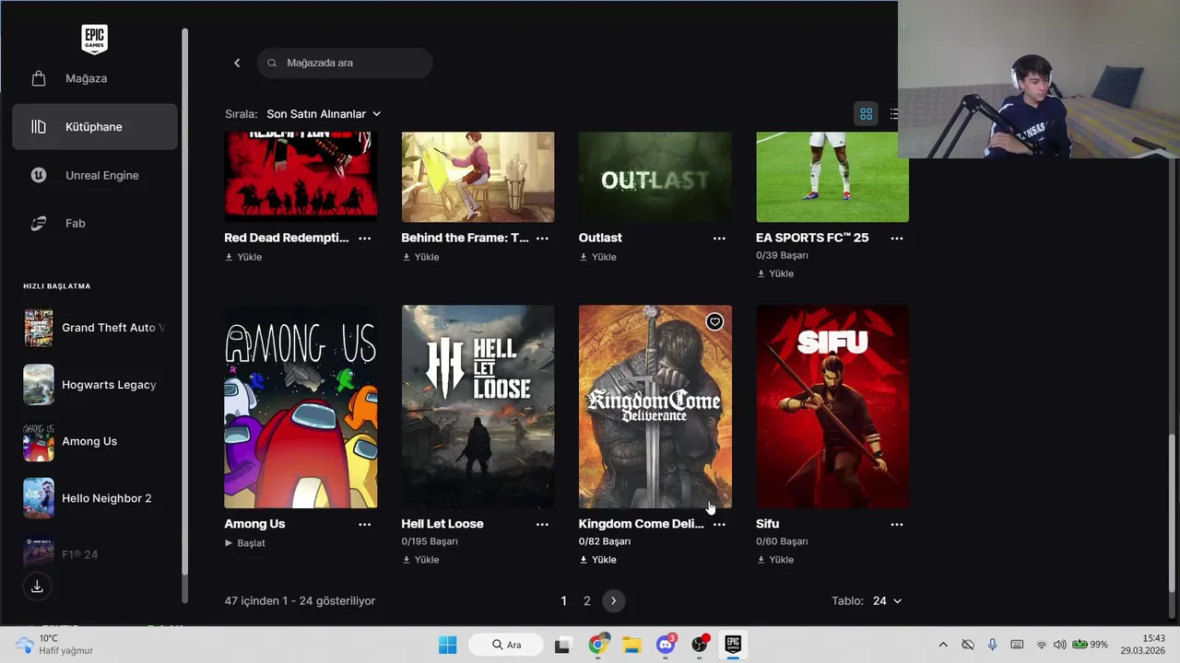Open options menu for Outlast
The height and width of the screenshot is (663, 1180).
click(719, 238)
